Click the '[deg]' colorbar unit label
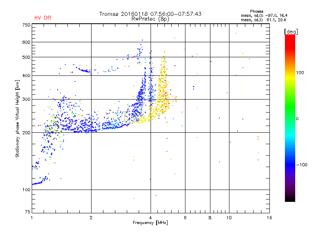Viewport: 317px width, 237px height. click(x=291, y=32)
